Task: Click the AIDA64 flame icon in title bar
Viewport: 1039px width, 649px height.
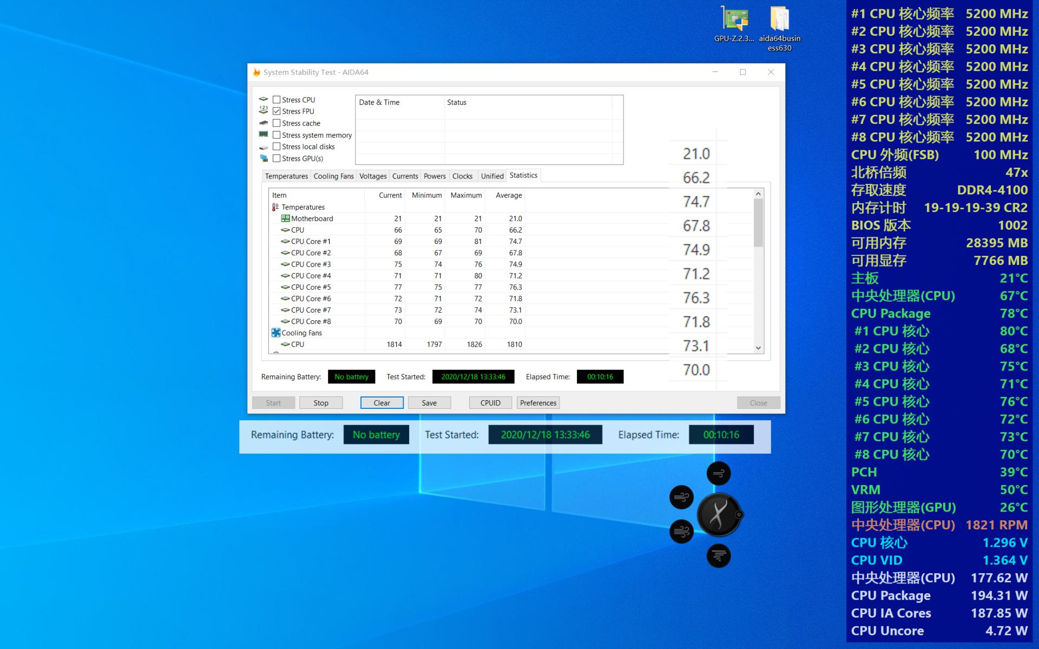Action: pos(257,72)
